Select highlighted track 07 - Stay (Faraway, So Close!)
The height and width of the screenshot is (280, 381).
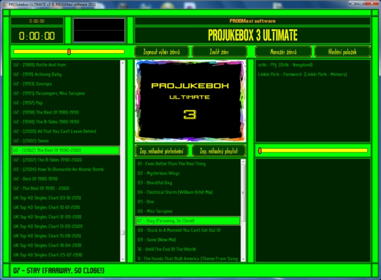point(188,221)
